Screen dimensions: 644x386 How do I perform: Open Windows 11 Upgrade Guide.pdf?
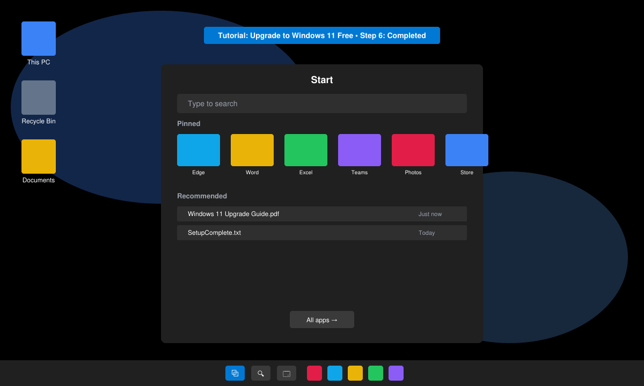point(322,214)
